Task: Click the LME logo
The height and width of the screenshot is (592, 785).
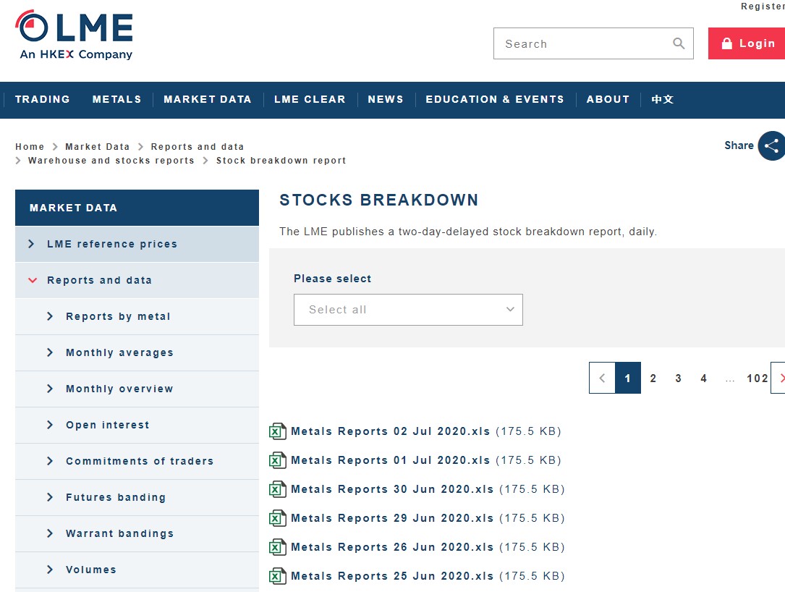Action: pyautogui.click(x=74, y=35)
